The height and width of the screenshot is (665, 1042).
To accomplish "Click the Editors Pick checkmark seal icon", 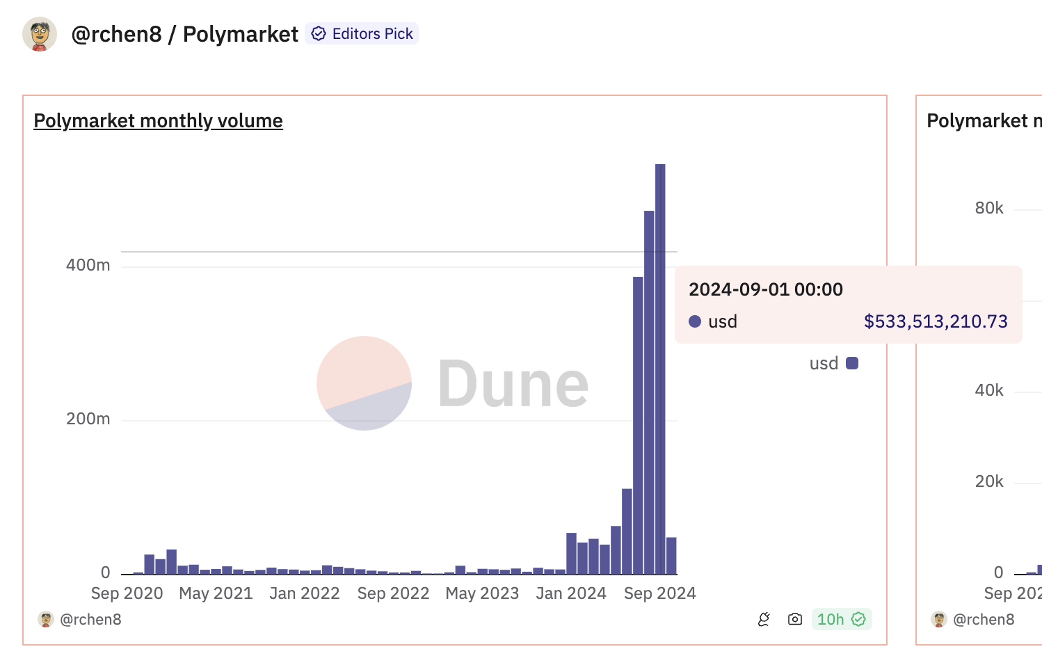I will (319, 33).
